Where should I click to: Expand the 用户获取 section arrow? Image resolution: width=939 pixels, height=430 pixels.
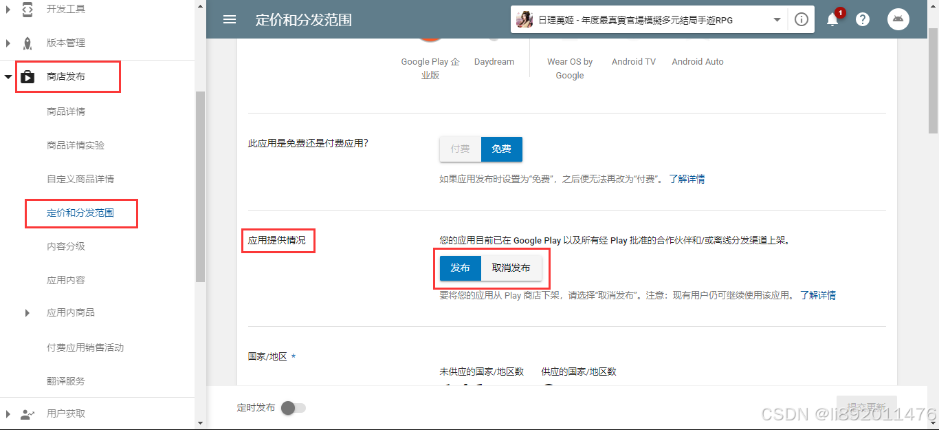[8, 413]
